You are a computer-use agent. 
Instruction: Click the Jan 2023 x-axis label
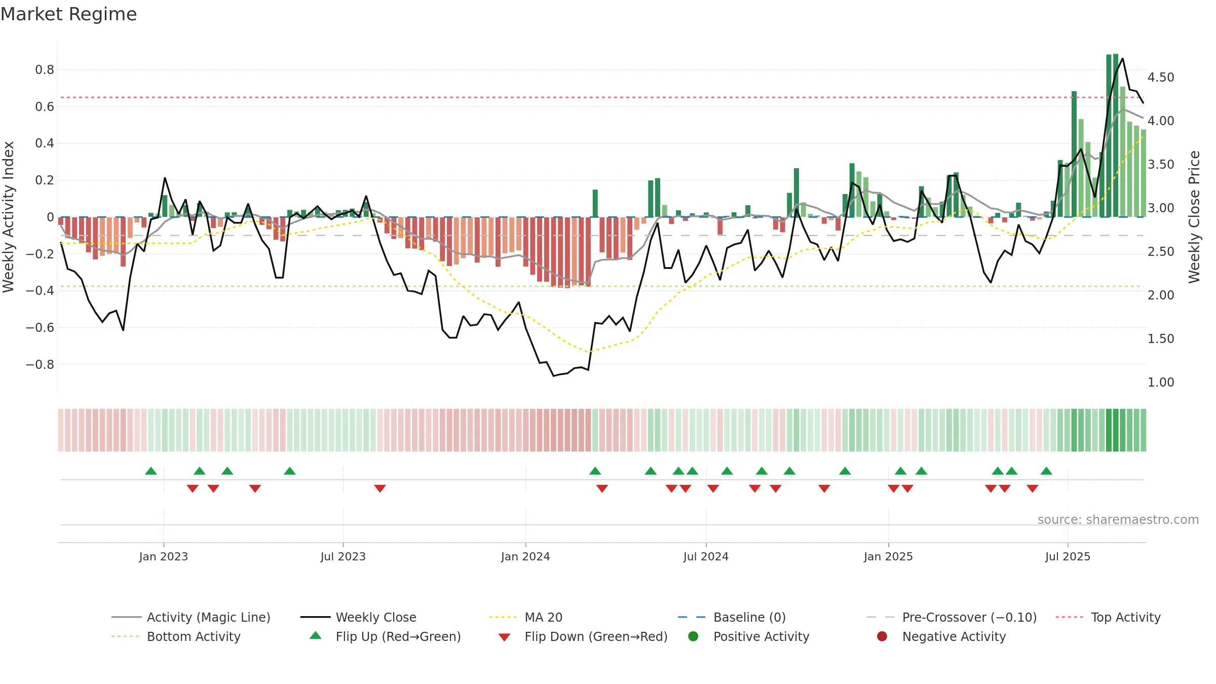pyautogui.click(x=164, y=557)
